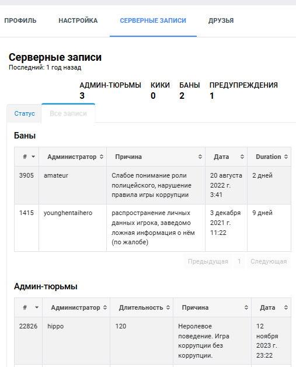Sort Админ-тюрьмы by Дата sort icon
The image size is (296, 367).
[286, 307]
